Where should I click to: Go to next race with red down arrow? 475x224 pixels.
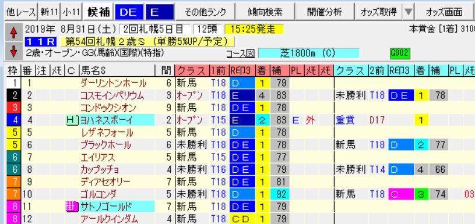pos(13,51)
